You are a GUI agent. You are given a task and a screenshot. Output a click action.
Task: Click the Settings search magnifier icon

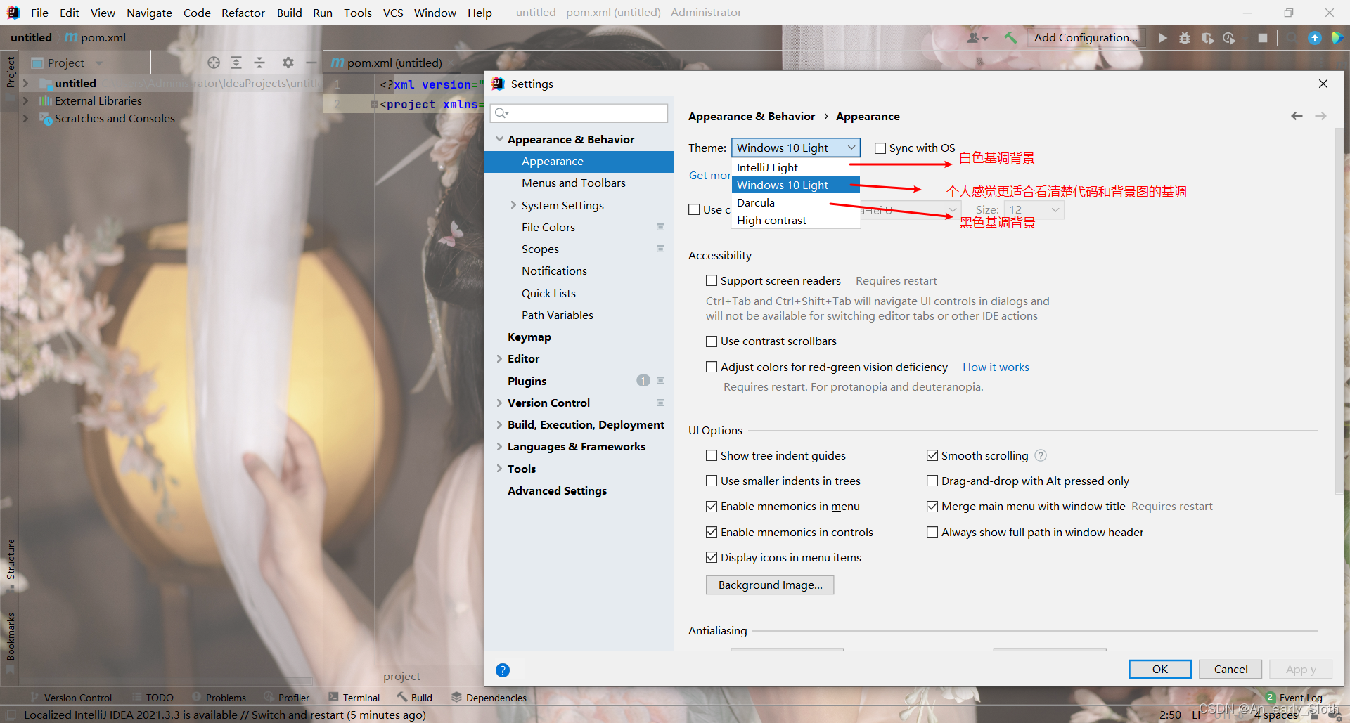[501, 113]
